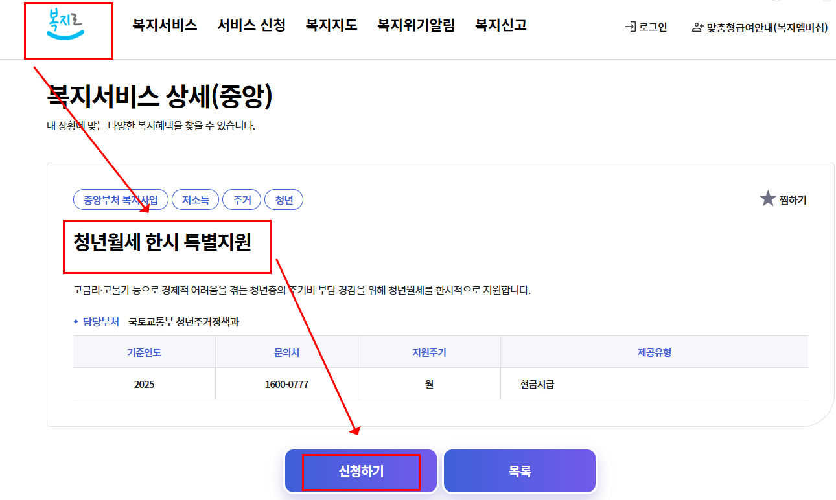Click the 제공유형 column header
The height and width of the screenshot is (500, 836).
655,352
